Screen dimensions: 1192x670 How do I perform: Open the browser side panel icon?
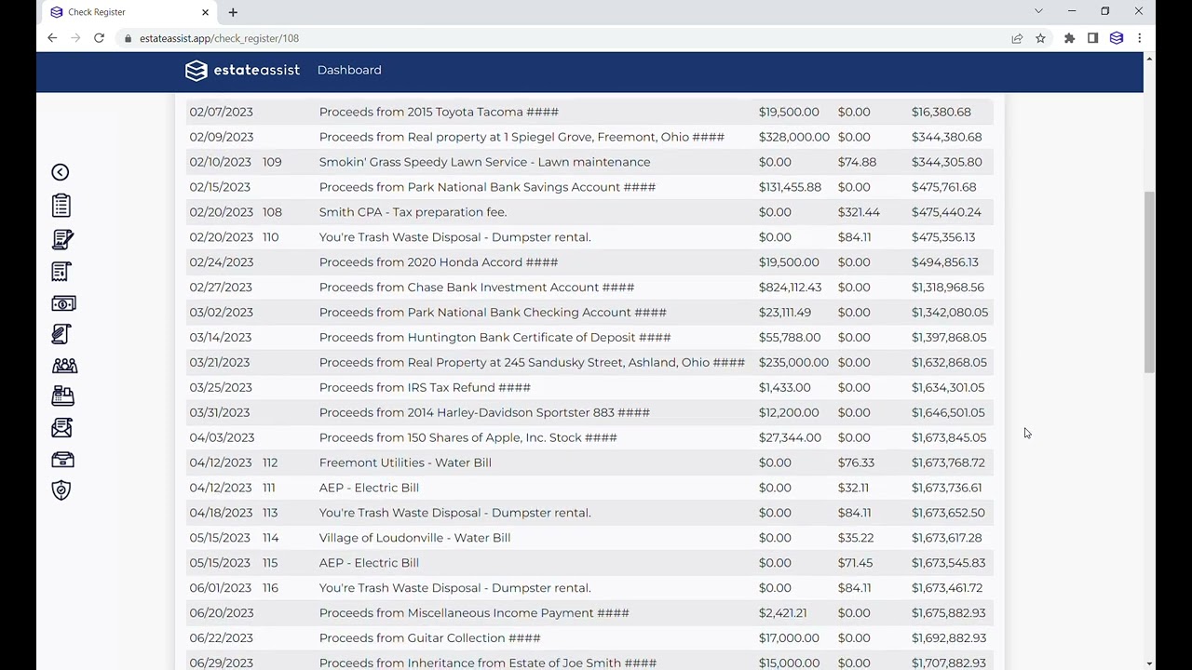(x=1092, y=38)
